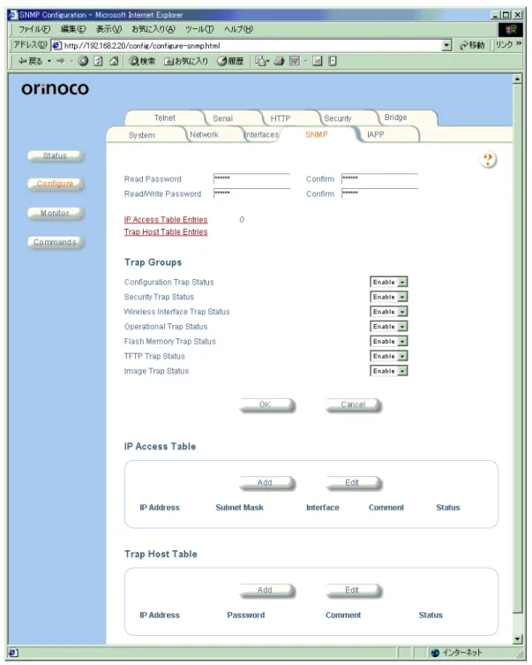The width and height of the screenshot is (532, 665).
Task: Open the Tools (ツール) menu
Action: tap(199, 29)
